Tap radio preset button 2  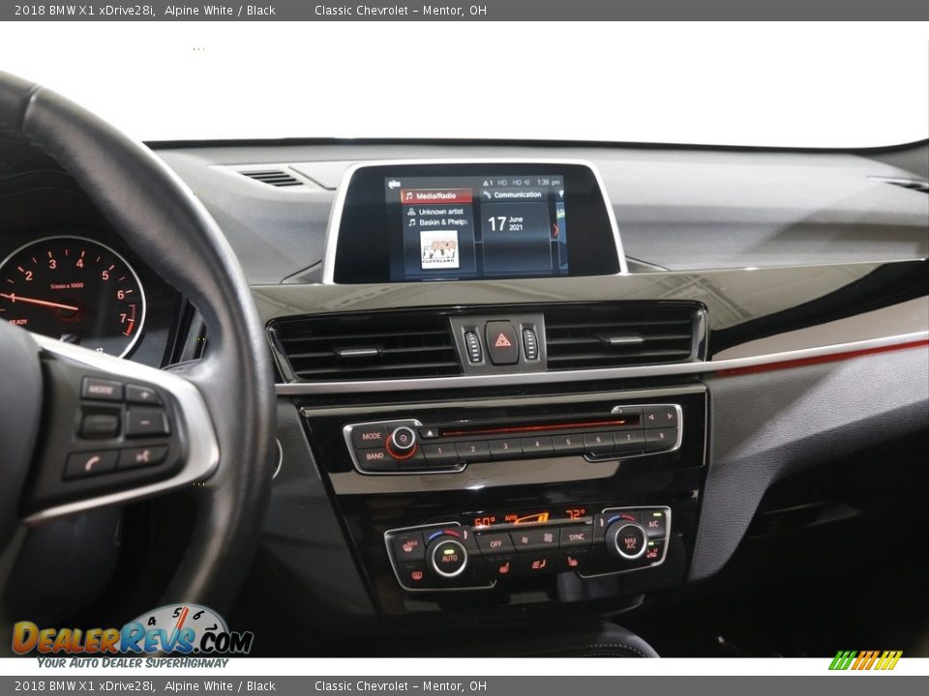coord(473,449)
